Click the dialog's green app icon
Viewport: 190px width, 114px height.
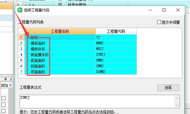(20, 10)
